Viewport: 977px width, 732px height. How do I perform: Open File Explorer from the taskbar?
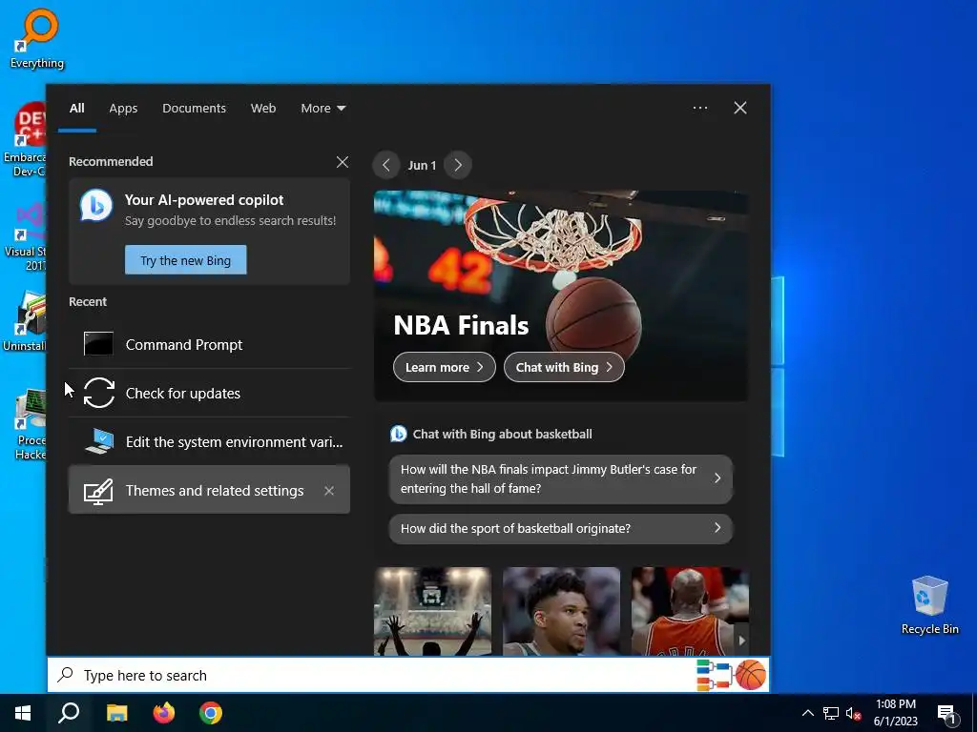tap(116, 713)
